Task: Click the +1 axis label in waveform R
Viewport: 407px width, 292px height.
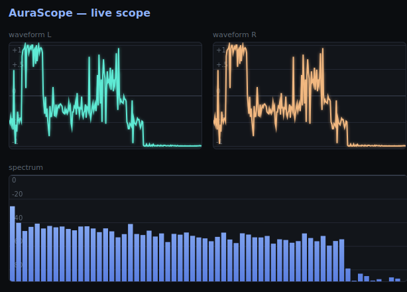Action: pyautogui.click(x=221, y=50)
